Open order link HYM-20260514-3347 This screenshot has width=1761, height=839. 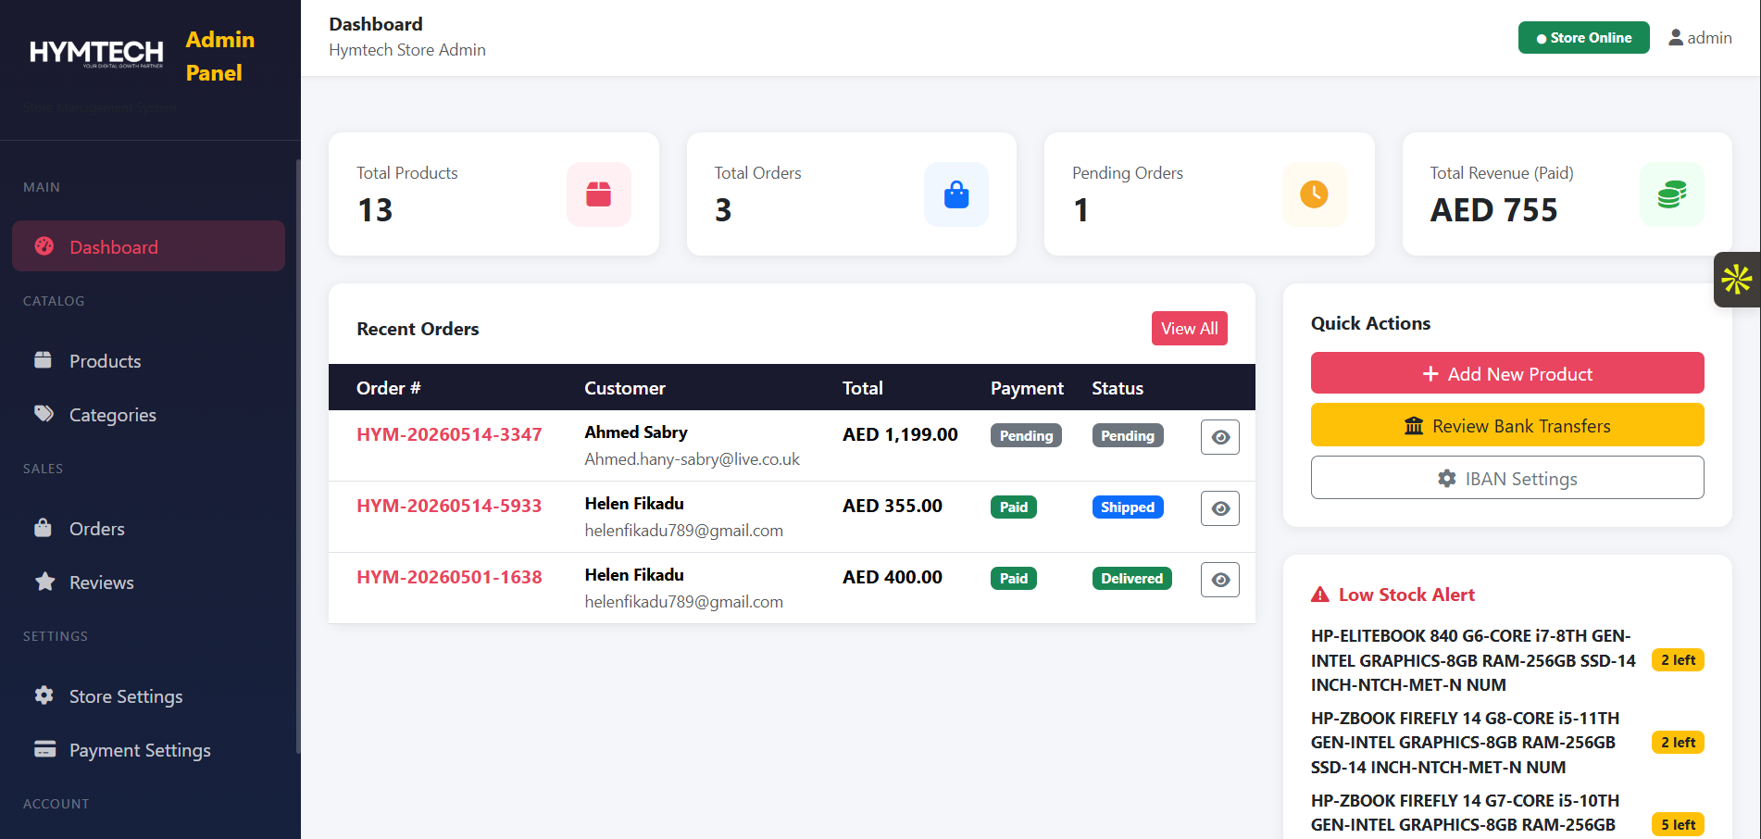[449, 434]
